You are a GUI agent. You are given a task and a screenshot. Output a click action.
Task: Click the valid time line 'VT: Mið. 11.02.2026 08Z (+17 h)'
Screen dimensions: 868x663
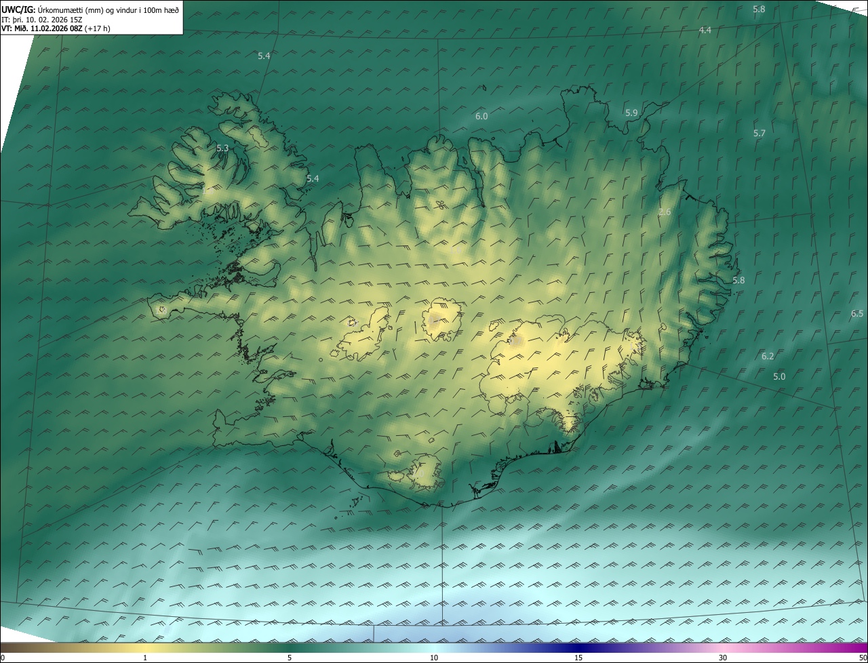[x=56, y=28]
